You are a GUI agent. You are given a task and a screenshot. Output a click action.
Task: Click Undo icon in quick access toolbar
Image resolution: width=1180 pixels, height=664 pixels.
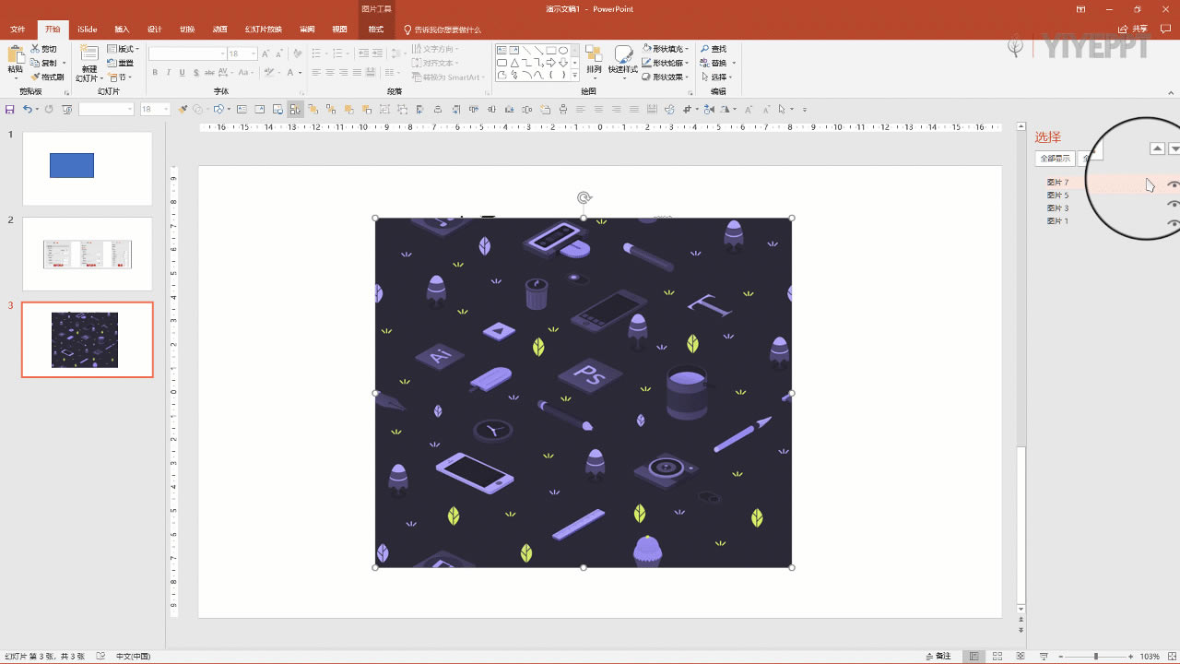[28, 109]
